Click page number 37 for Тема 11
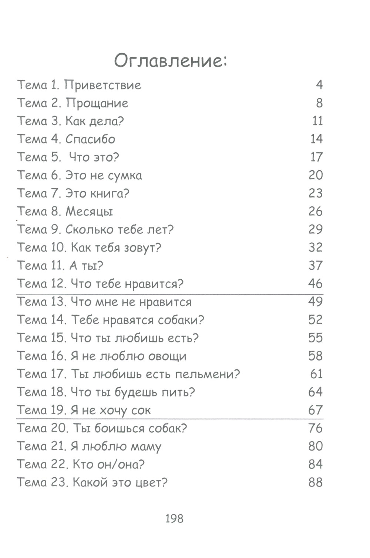This screenshot has width=370, height=558. [x=316, y=266]
